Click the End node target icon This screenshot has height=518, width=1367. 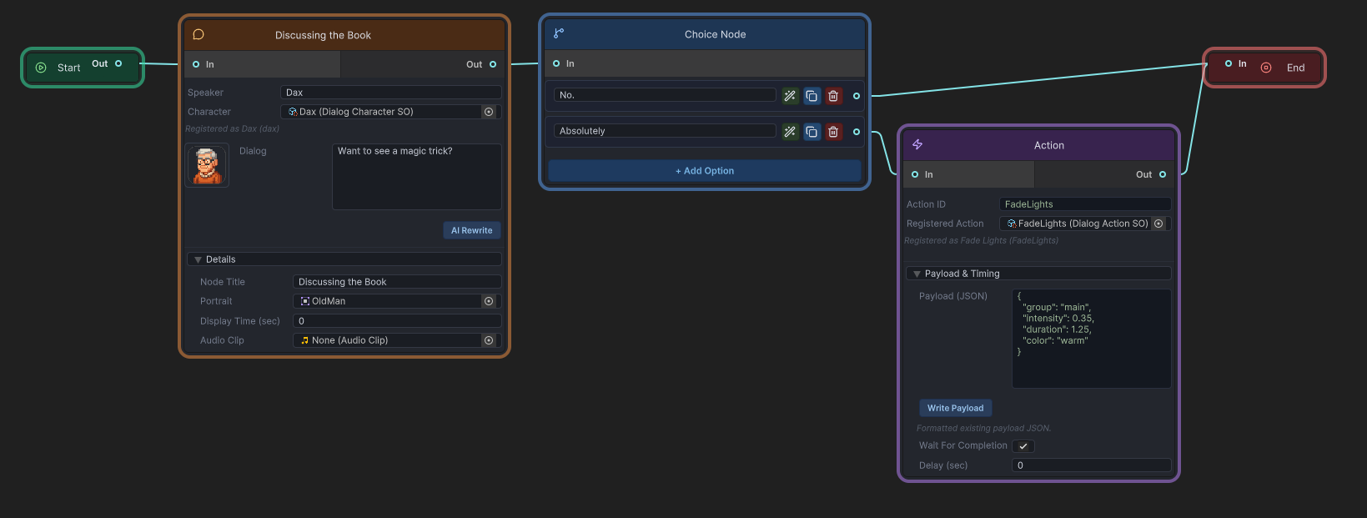tap(1266, 68)
